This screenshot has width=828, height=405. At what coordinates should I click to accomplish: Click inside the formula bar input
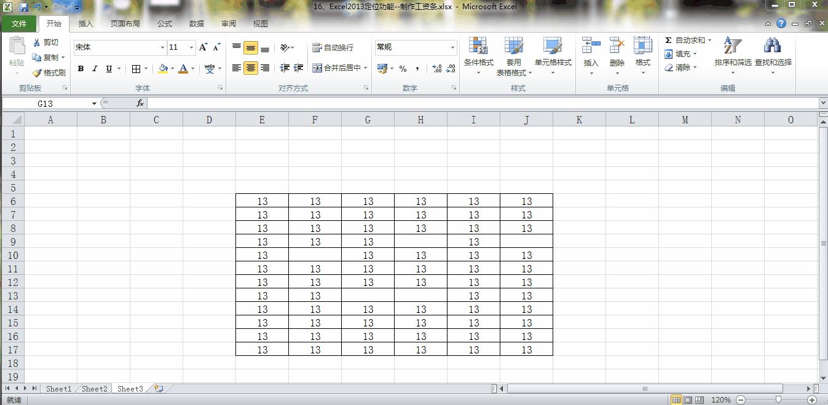[x=479, y=104]
